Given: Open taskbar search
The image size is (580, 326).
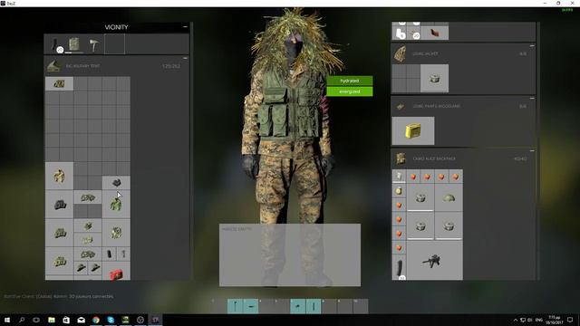Looking at the screenshot, I should coord(22,320).
